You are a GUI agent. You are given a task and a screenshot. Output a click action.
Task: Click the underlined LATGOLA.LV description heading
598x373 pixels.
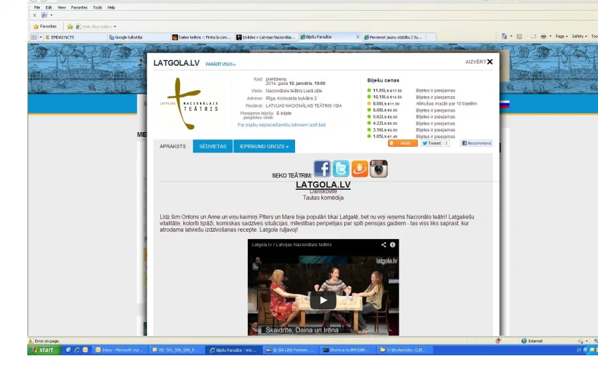tap(323, 185)
